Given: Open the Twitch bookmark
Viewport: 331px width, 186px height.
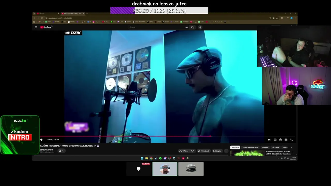Looking at the screenshot, I should coord(120,22).
